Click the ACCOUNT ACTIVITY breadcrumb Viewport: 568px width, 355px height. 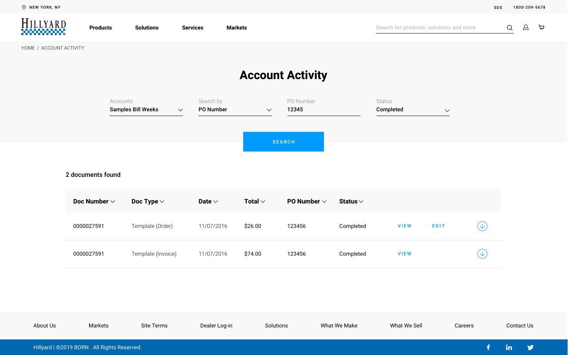click(x=63, y=48)
